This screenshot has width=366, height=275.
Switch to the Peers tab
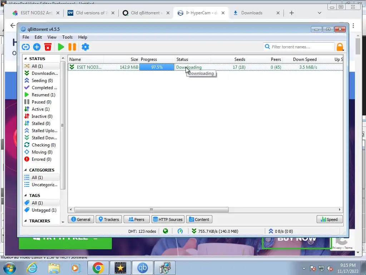(137, 219)
